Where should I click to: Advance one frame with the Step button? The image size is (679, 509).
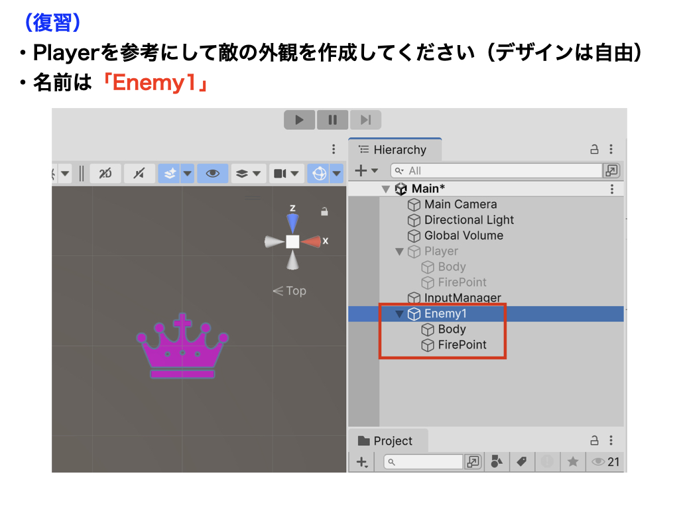365,119
